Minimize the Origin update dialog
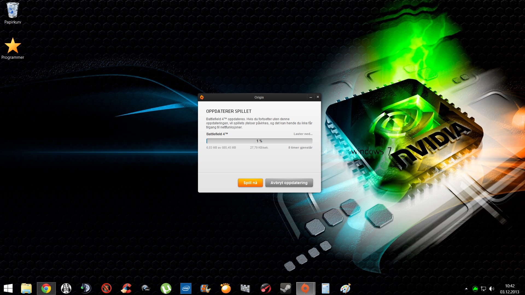525x295 pixels. pyautogui.click(x=311, y=97)
